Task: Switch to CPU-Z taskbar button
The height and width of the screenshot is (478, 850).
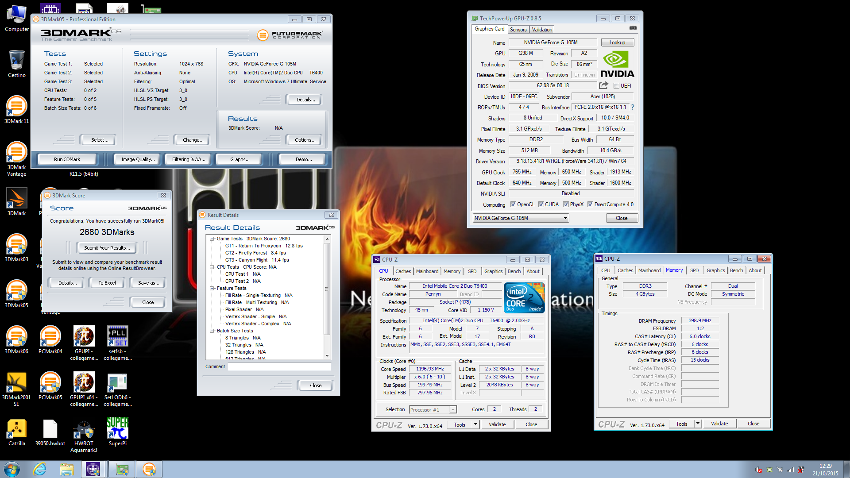Action: [93, 469]
